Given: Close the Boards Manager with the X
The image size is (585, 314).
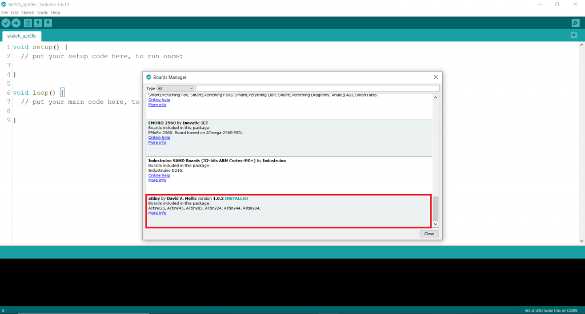Looking at the screenshot, I should (435, 77).
